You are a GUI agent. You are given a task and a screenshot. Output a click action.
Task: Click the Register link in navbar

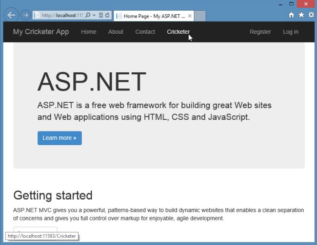pos(260,32)
